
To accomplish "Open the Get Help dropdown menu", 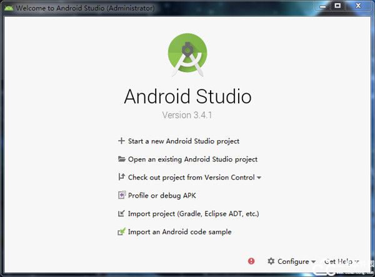I will (342, 261).
